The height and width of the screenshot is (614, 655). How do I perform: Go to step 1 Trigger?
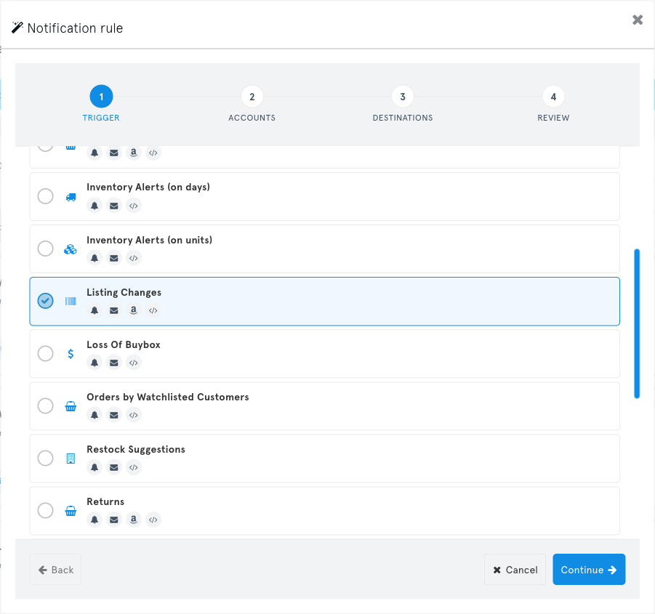(101, 97)
